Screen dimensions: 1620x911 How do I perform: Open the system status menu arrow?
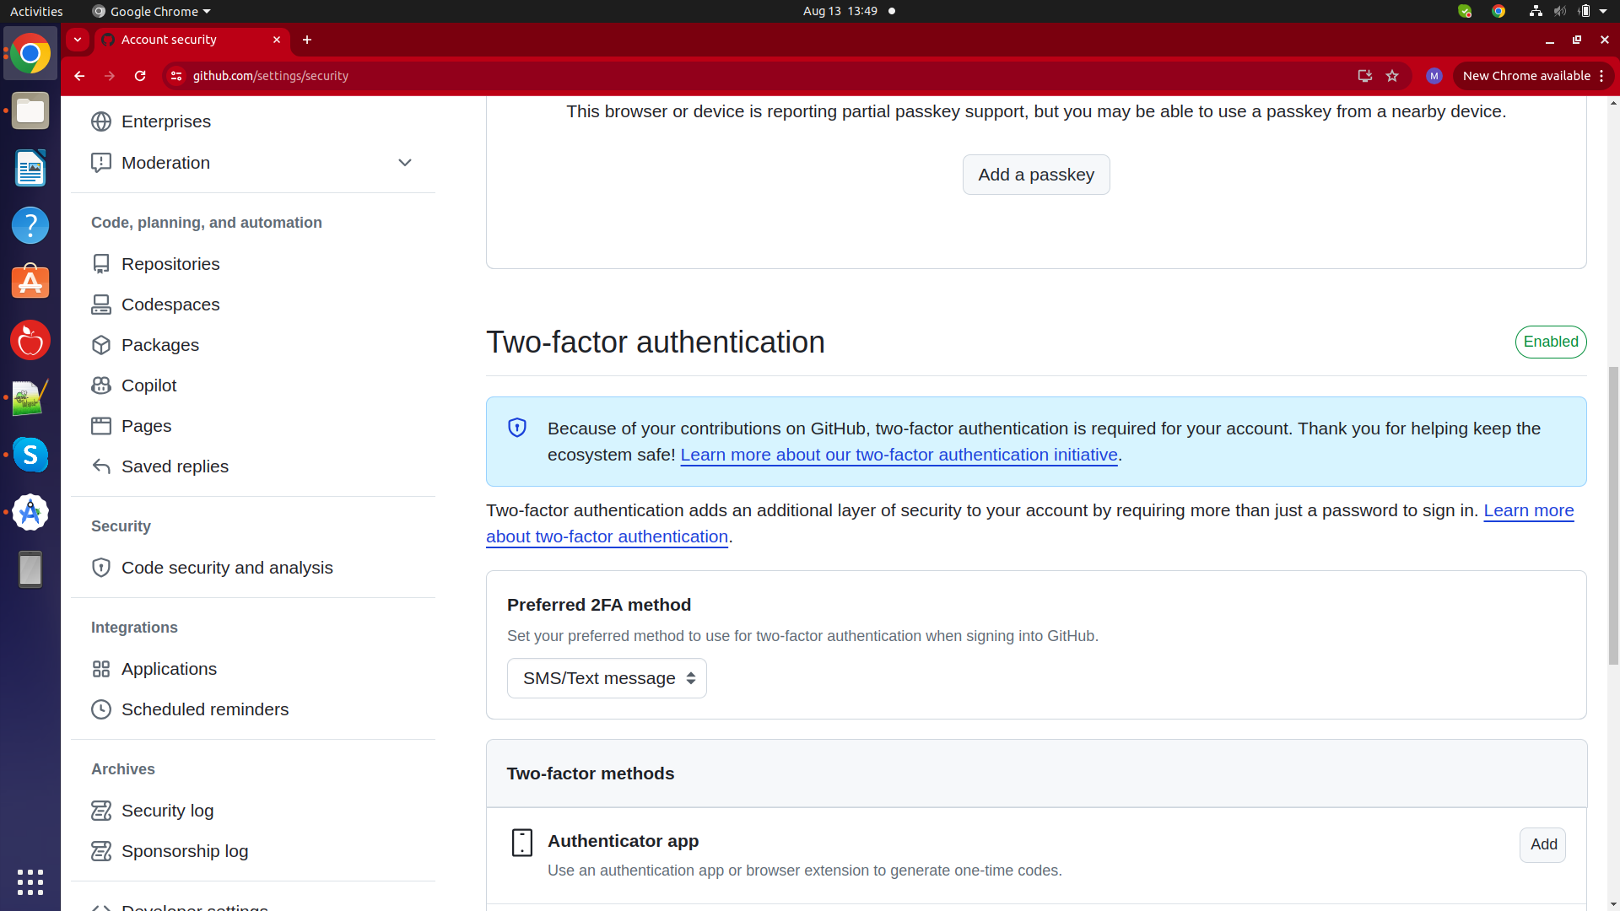pyautogui.click(x=1603, y=11)
